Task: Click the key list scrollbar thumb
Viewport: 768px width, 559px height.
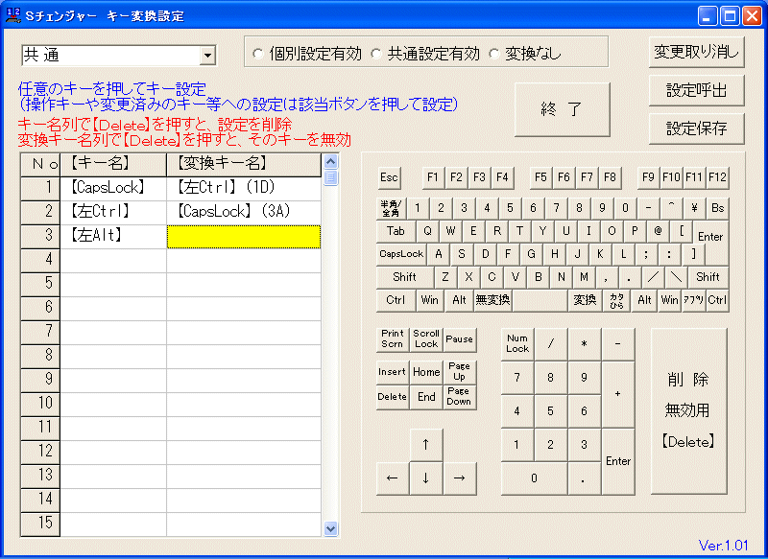Action: point(331,177)
